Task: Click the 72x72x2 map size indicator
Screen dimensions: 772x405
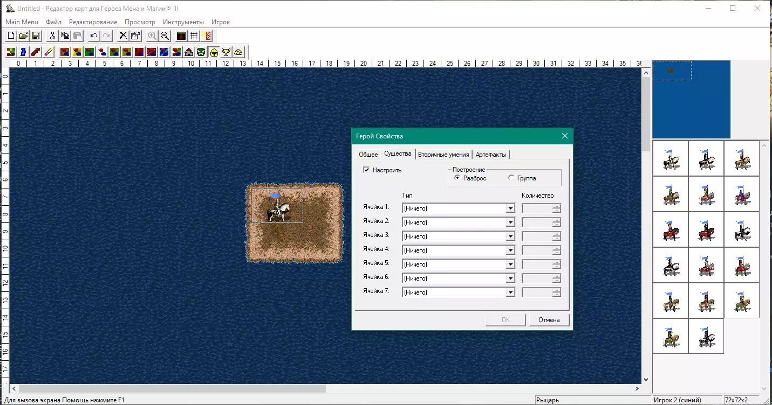Action: [x=736, y=400]
